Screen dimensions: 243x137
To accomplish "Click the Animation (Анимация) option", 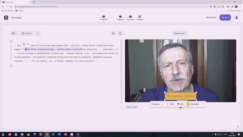I will (x=193, y=104).
